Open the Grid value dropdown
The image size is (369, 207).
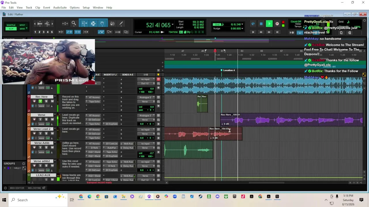[x=242, y=24]
